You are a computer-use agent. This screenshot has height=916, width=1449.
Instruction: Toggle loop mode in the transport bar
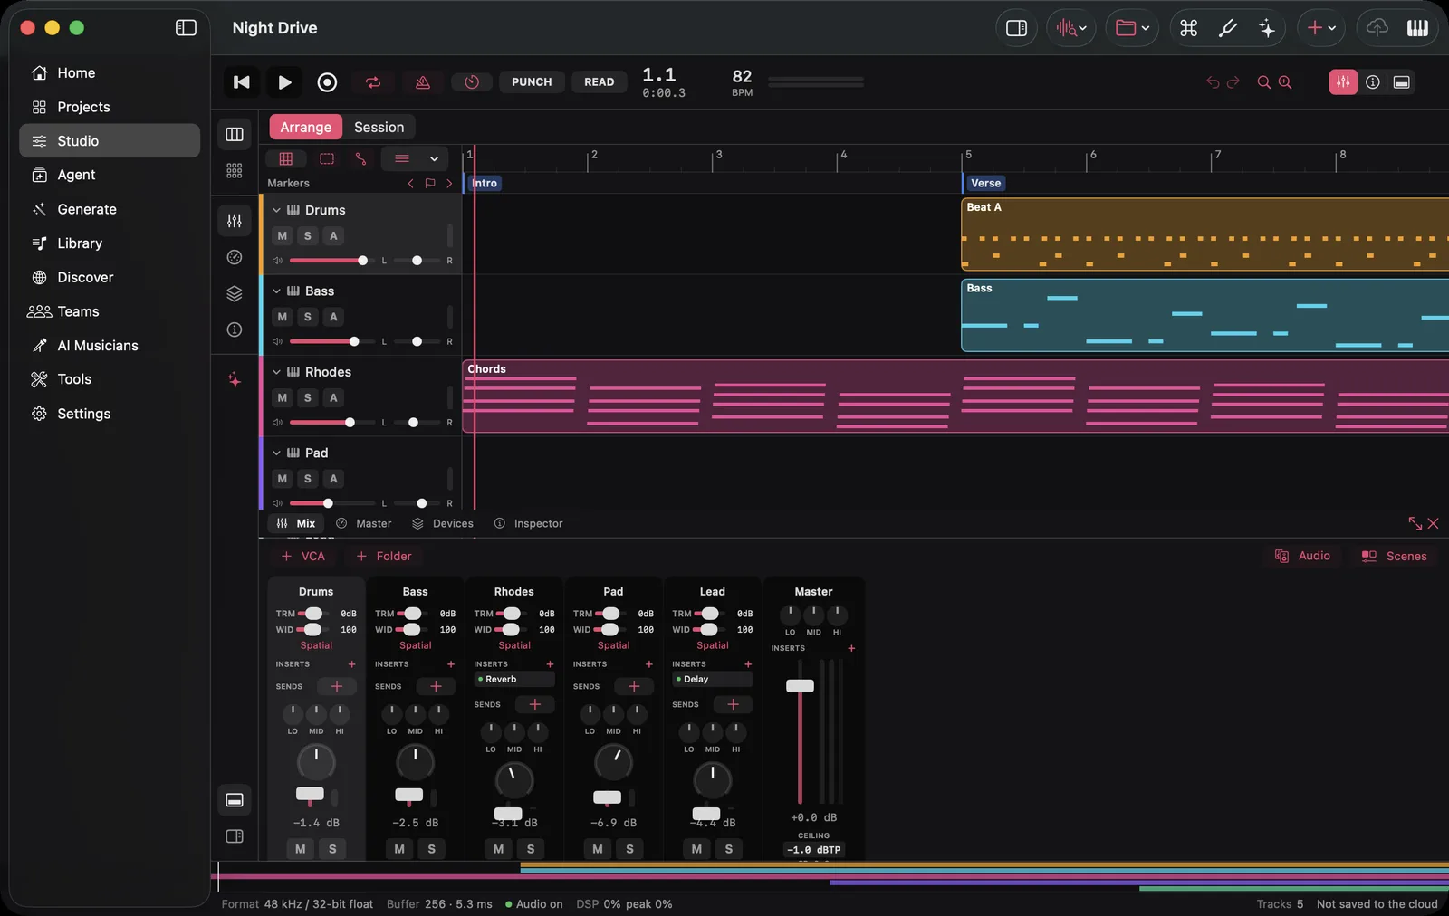pyautogui.click(x=373, y=82)
